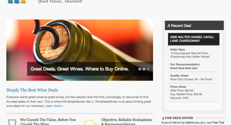
Task: Click 'Quality: Great' row
Action: (x=179, y=76)
